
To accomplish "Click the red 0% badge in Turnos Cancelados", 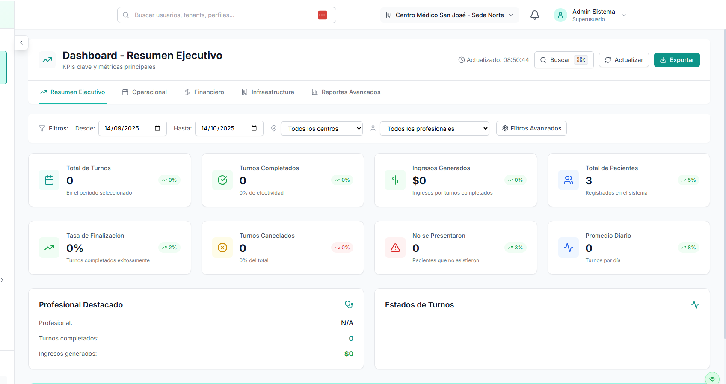I will (342, 248).
